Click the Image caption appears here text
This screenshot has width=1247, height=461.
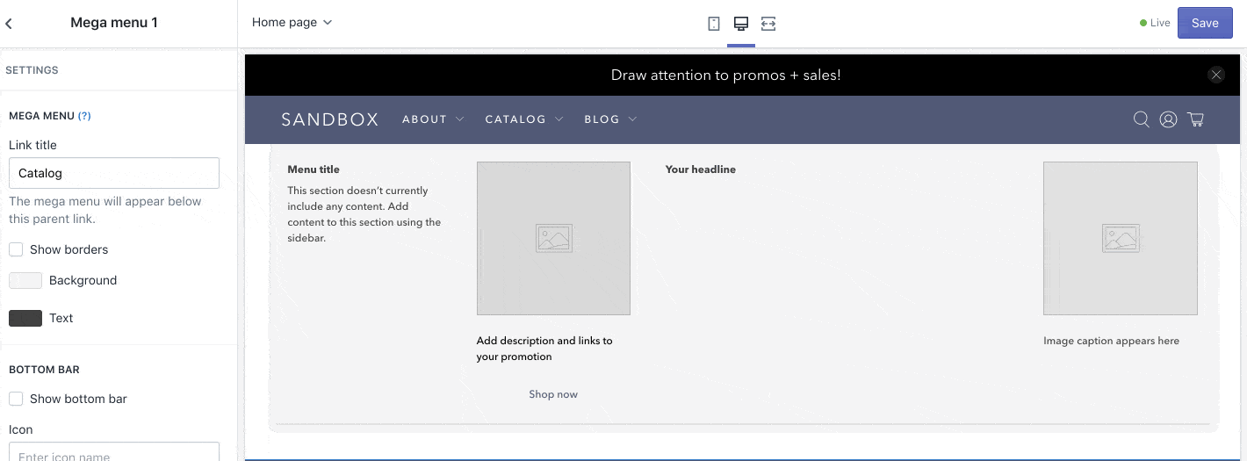pos(1112,341)
